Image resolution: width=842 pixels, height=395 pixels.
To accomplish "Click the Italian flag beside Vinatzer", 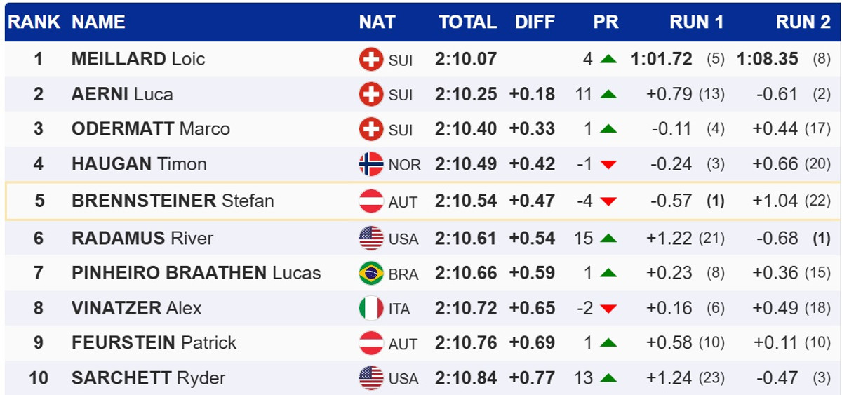I will (371, 308).
